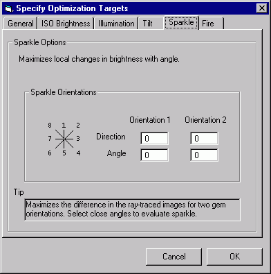Select the Sparkle tab

tap(181, 22)
